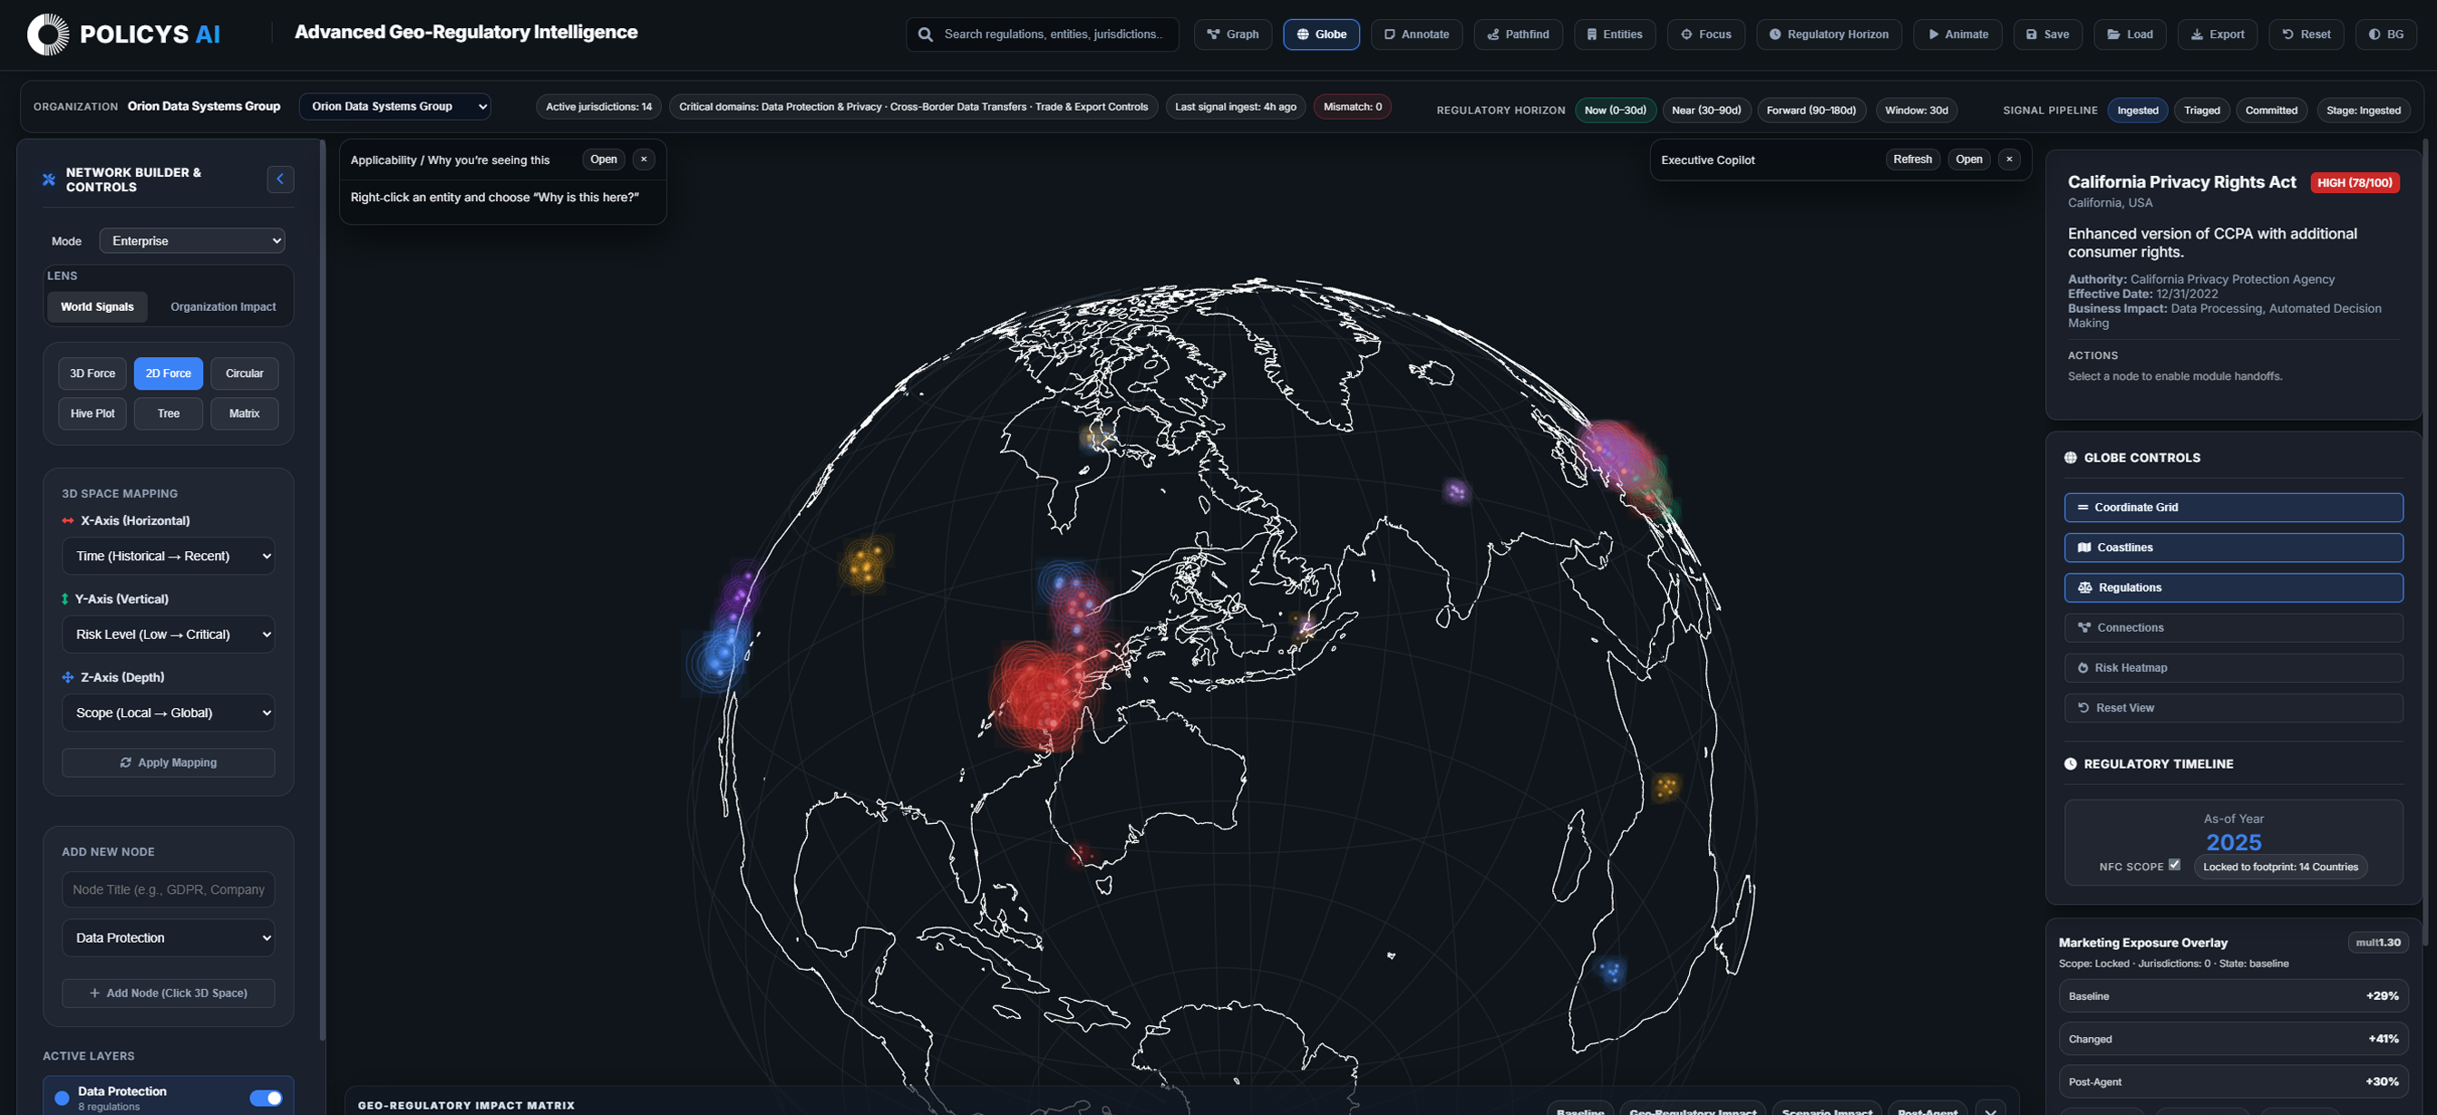This screenshot has width=2437, height=1115.
Task: Click the Apply Mapping button
Action: pos(169,762)
